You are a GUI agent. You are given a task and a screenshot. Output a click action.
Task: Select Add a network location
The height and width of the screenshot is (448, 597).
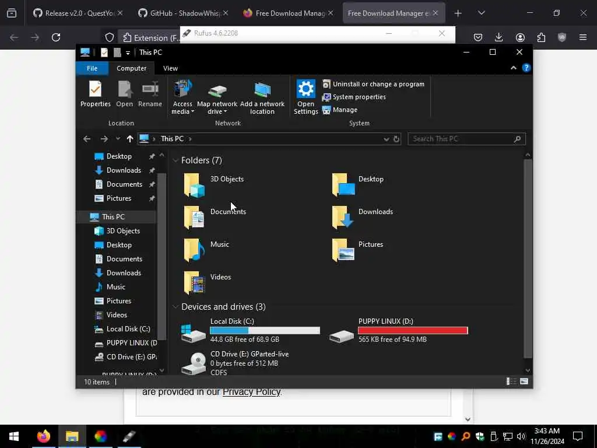coord(262,97)
